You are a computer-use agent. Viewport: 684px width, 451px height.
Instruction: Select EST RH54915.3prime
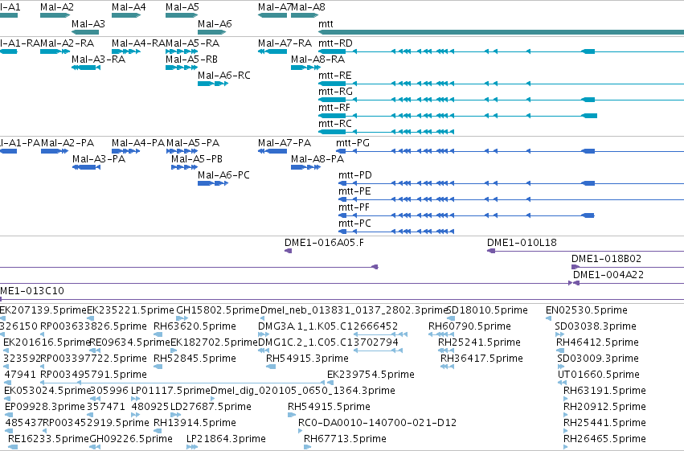point(307,359)
